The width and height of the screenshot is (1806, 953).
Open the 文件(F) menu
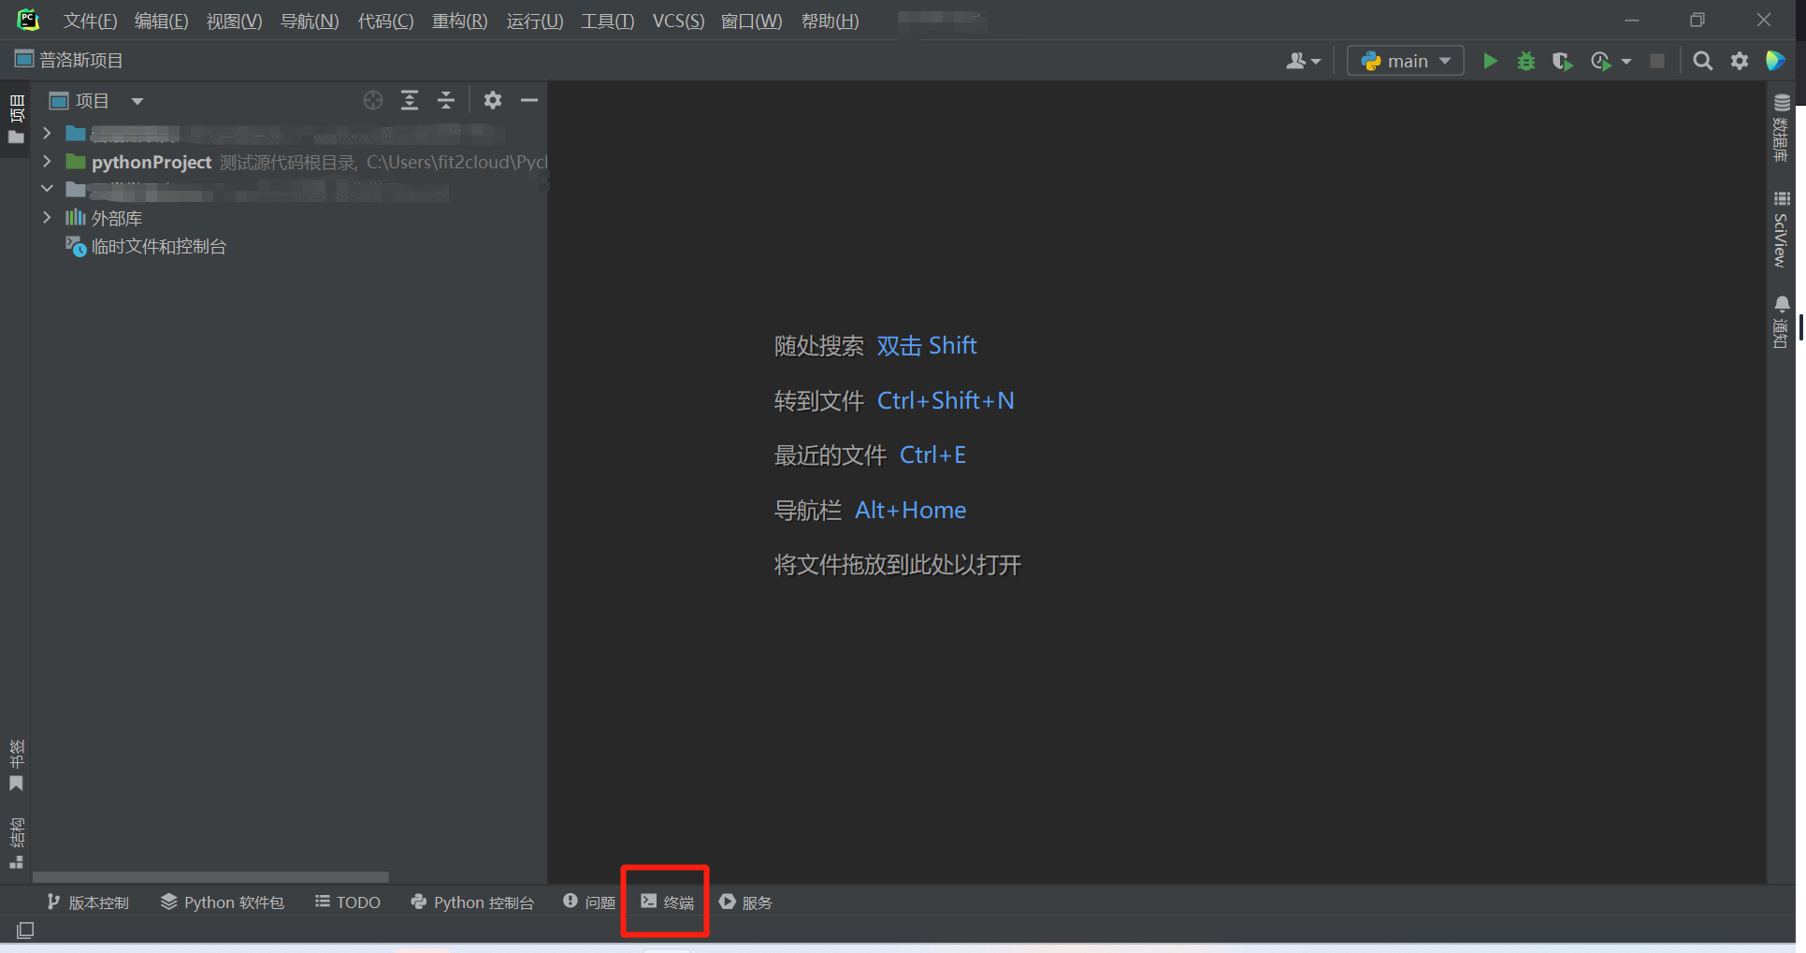(x=89, y=21)
